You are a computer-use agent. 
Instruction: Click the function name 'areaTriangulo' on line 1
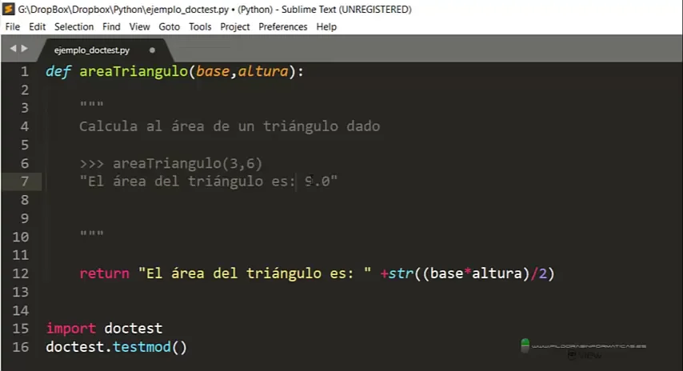click(134, 71)
